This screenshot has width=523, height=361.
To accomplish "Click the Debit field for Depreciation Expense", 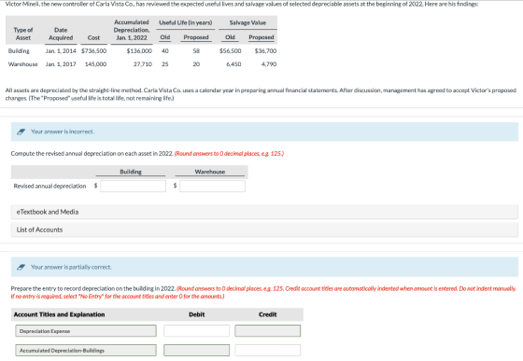I will click(196, 331).
